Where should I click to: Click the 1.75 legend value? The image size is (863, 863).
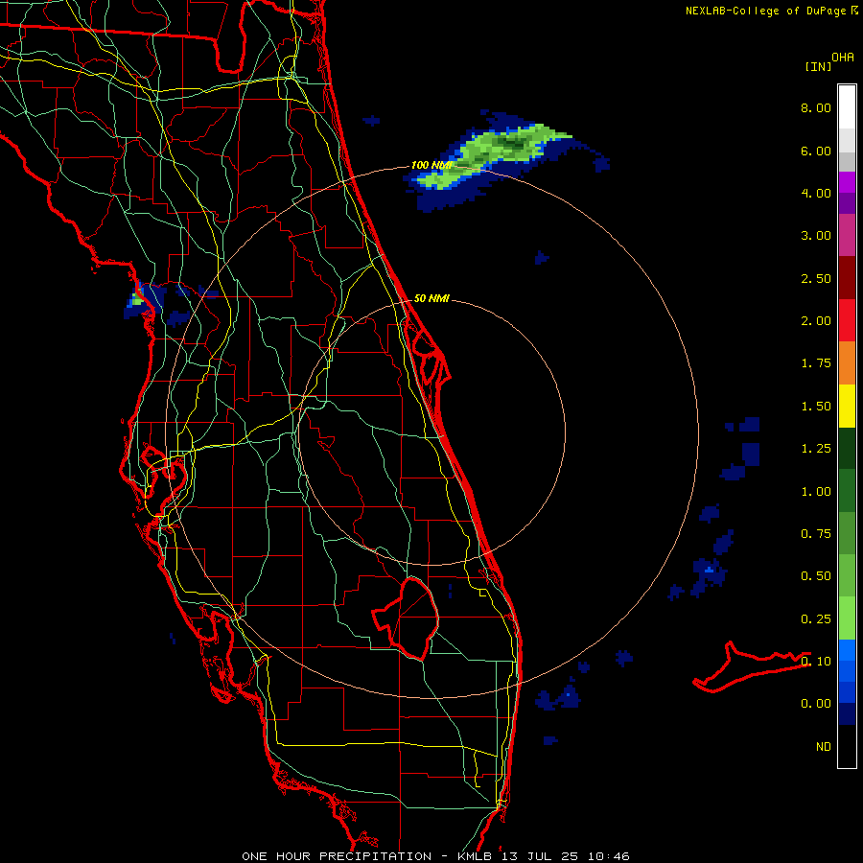[x=816, y=363]
